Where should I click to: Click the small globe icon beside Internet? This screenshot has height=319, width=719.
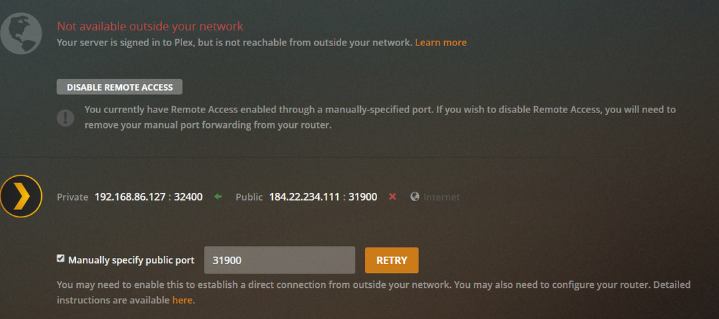(x=415, y=197)
